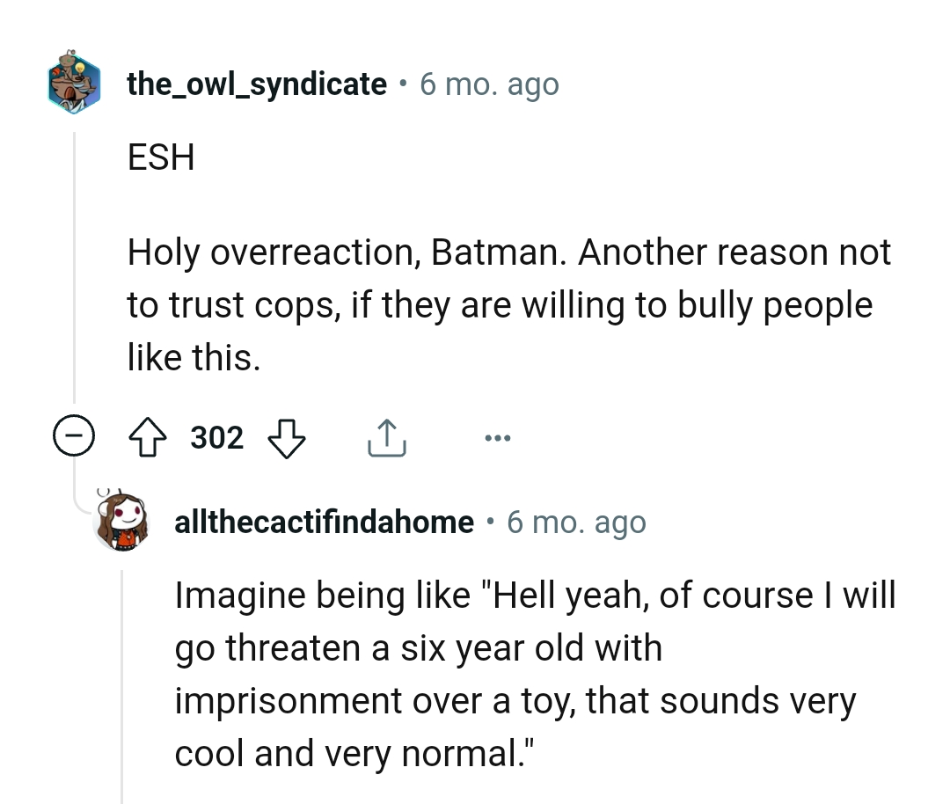Open allthecactifindahome's user profile

tap(325, 523)
